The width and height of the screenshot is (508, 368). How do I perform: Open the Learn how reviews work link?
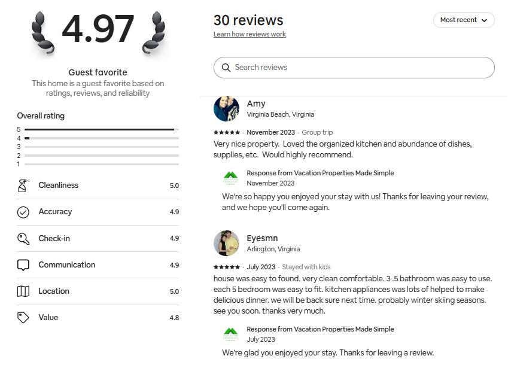[x=250, y=35]
